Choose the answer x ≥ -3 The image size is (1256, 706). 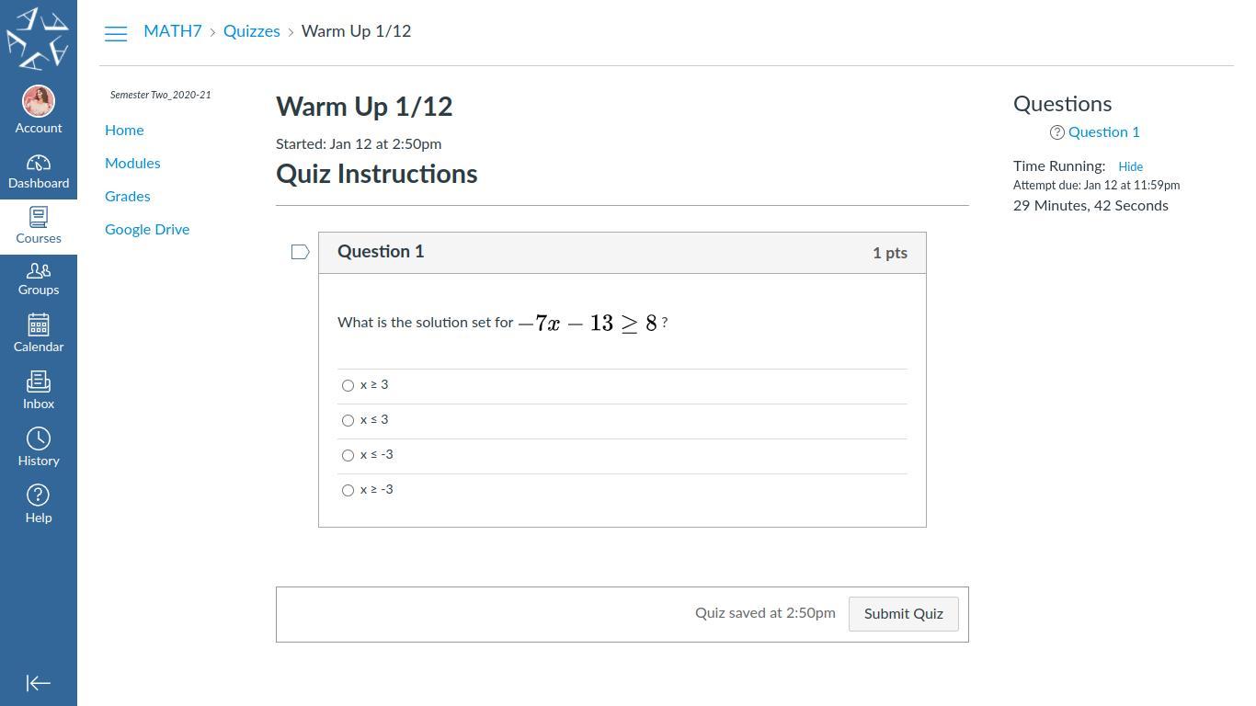tap(348, 491)
